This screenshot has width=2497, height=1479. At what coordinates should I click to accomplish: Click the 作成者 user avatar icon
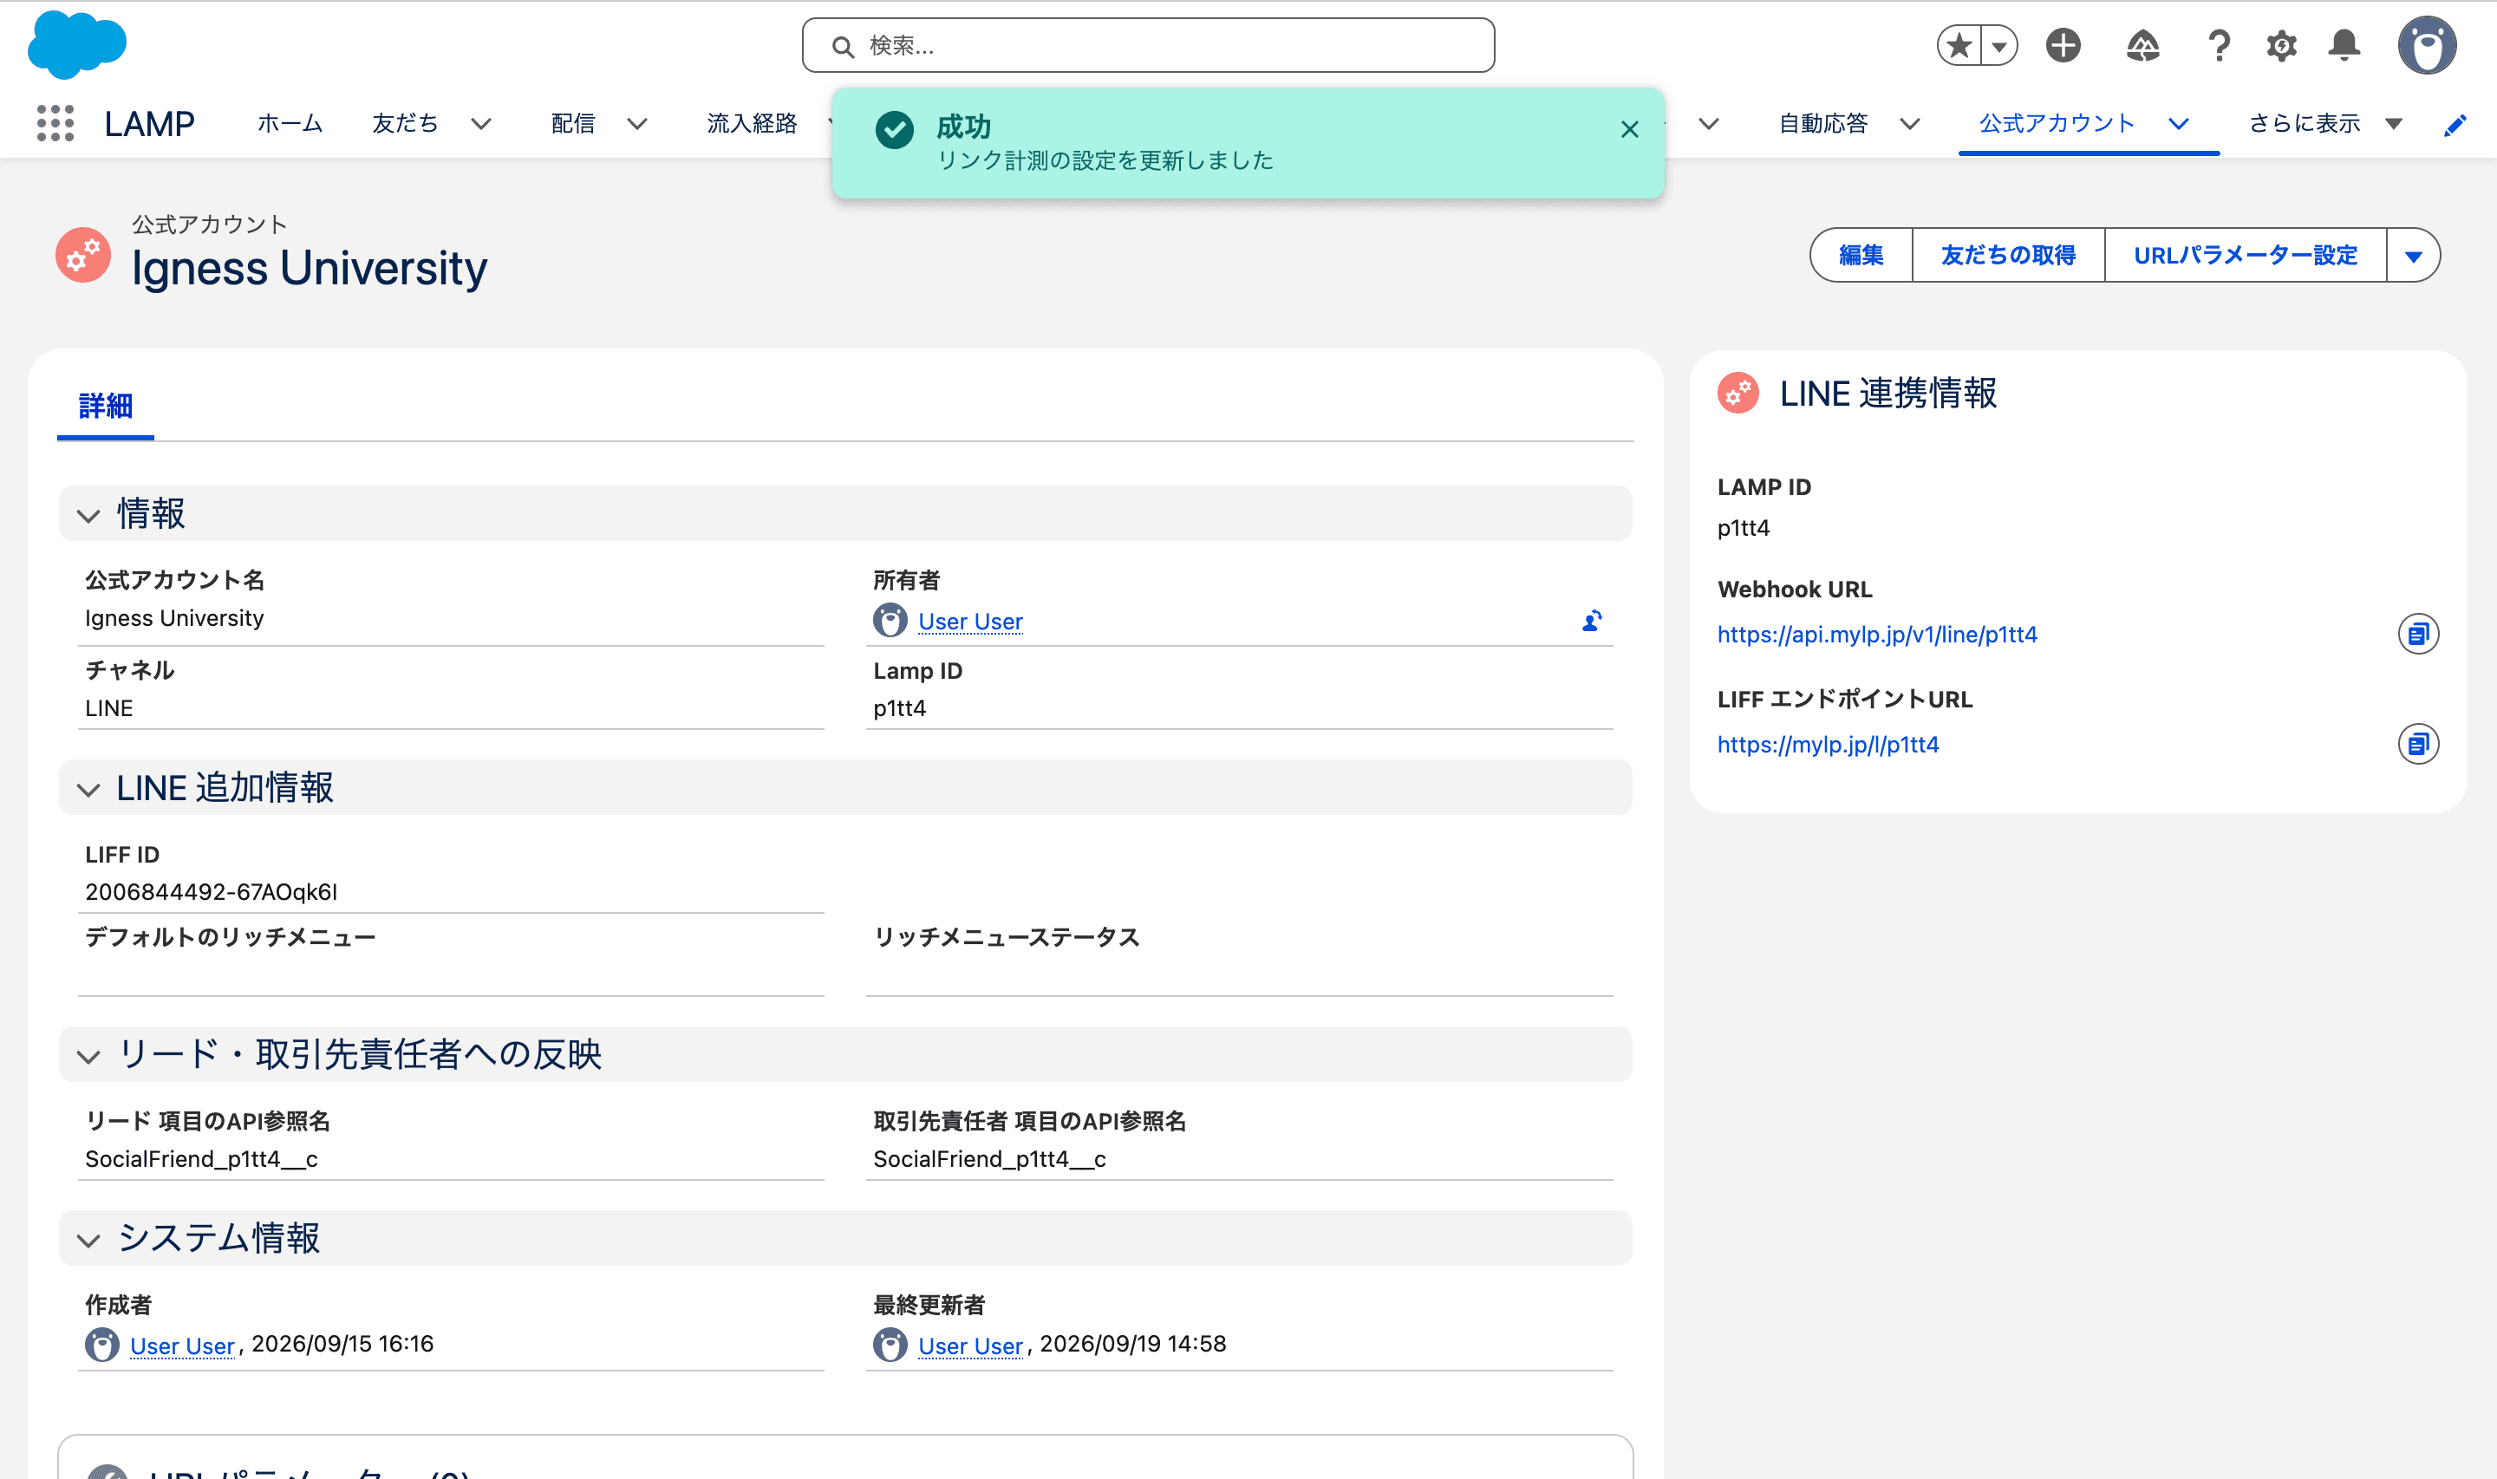(x=101, y=1345)
